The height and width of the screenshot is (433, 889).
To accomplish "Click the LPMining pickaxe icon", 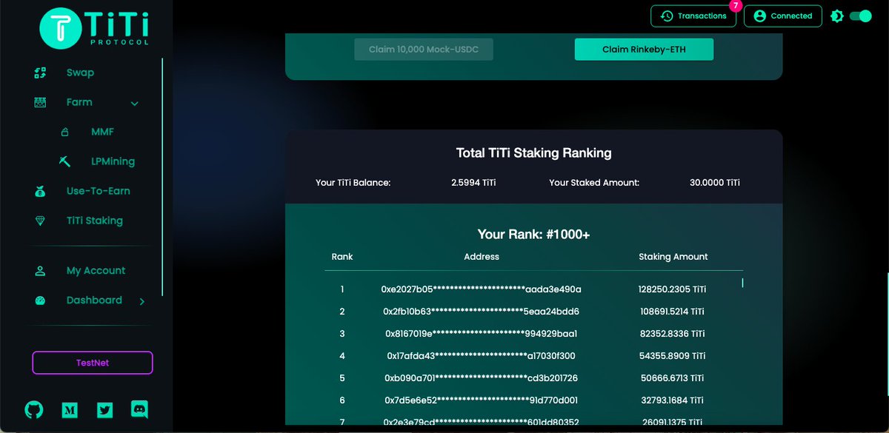I will coord(64,161).
